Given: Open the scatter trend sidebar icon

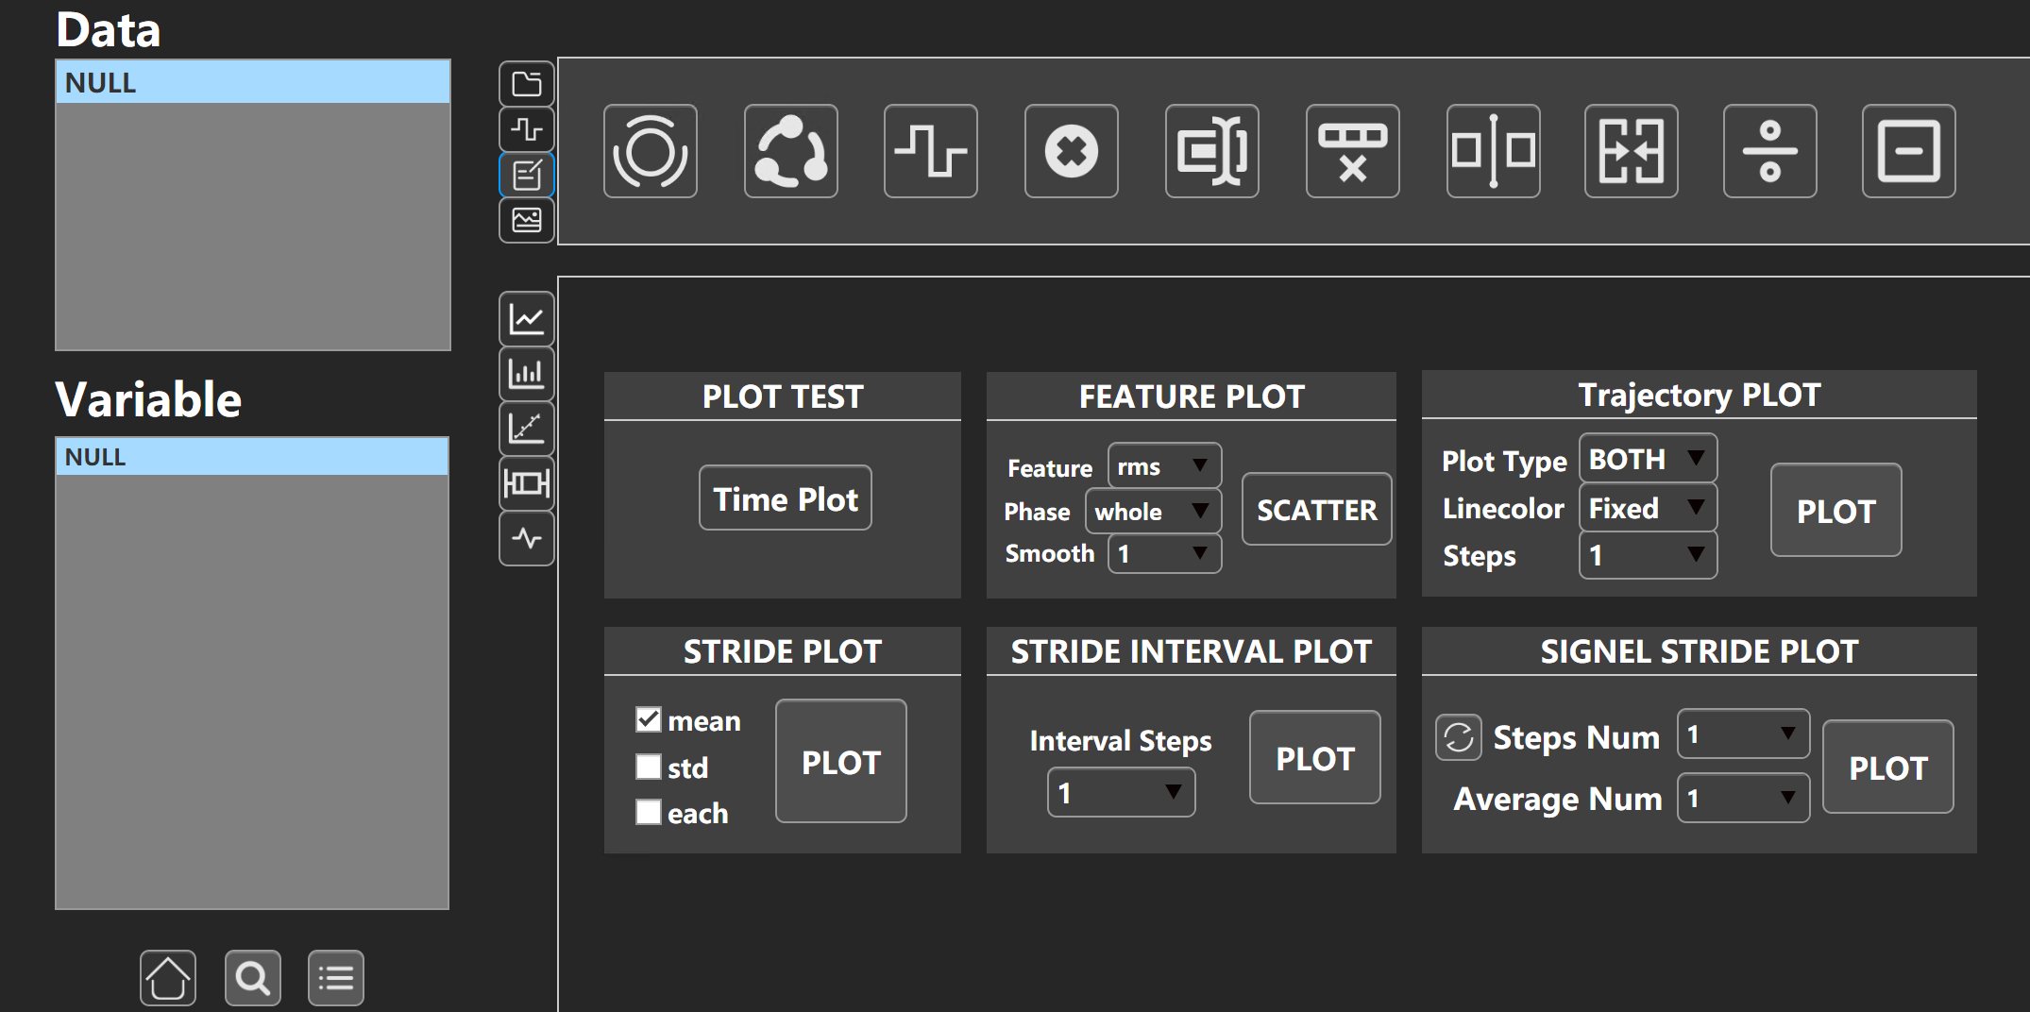Looking at the screenshot, I should coord(526,429).
